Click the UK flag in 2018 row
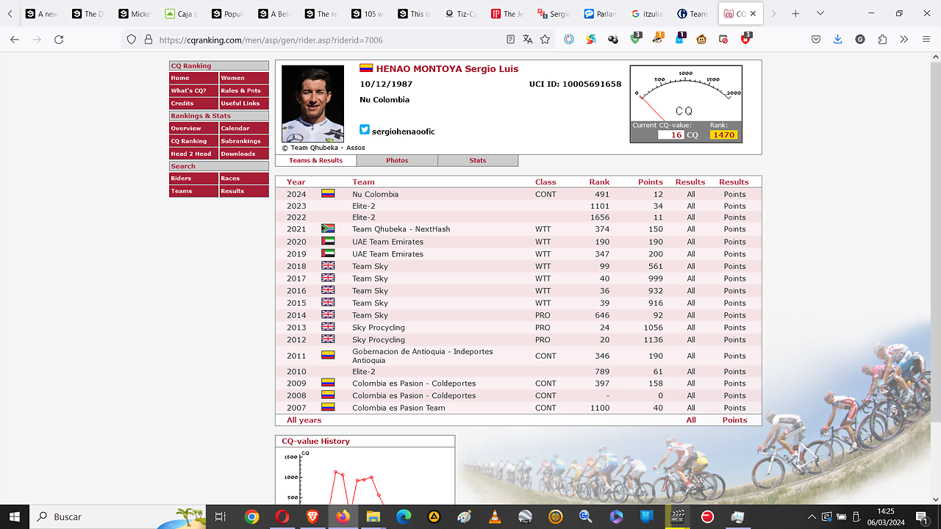This screenshot has height=529, width=941. 328,266
